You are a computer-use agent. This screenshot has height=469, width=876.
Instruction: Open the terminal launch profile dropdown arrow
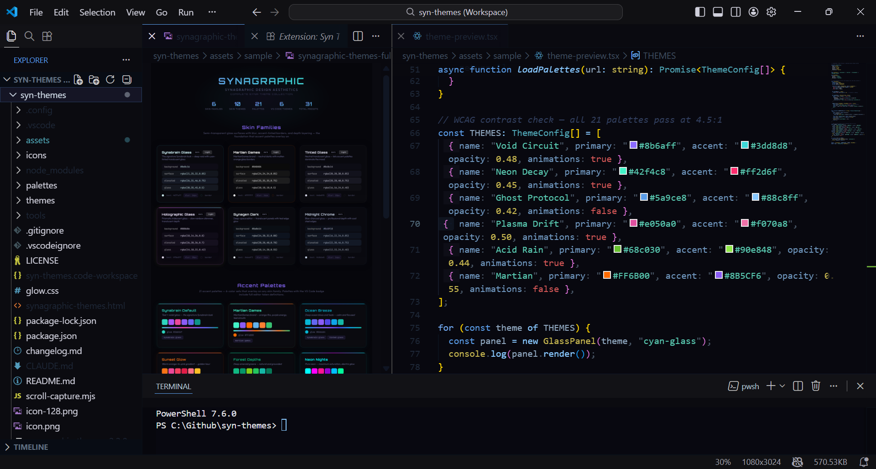(782, 386)
